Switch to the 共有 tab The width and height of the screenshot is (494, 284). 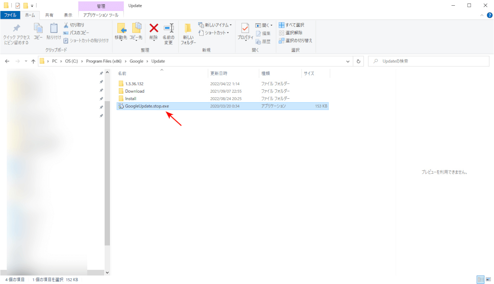click(x=49, y=15)
